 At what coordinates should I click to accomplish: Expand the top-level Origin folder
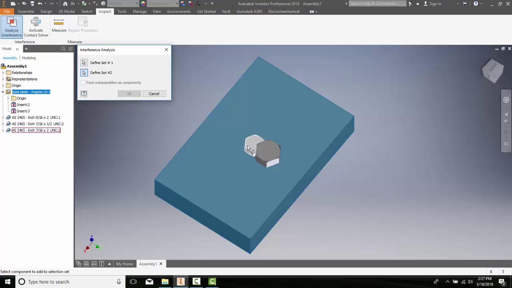pos(3,86)
